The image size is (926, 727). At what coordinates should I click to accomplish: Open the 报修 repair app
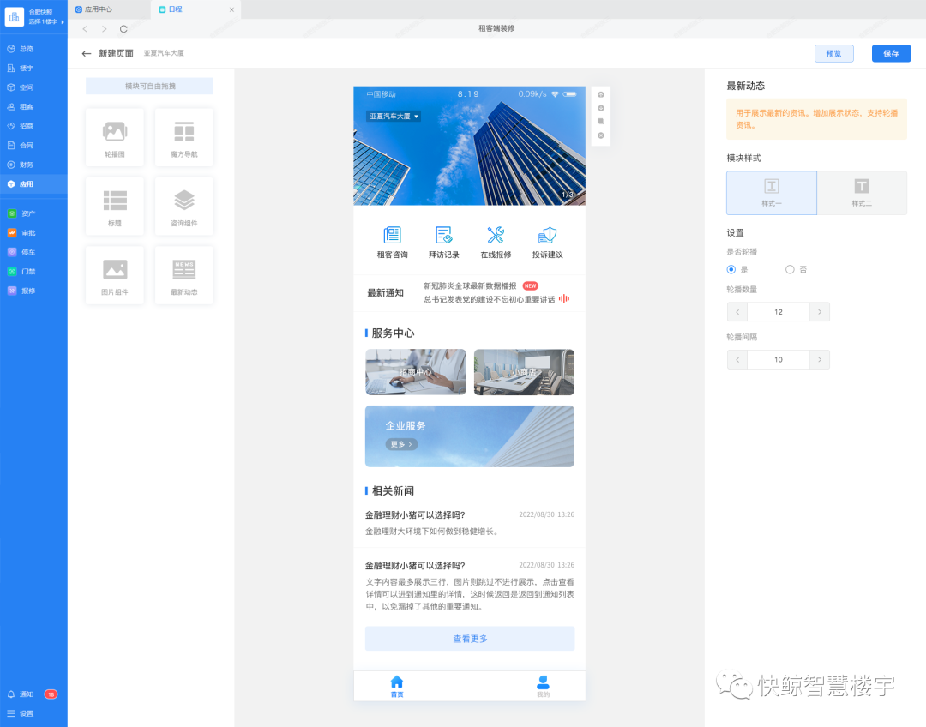[21, 291]
